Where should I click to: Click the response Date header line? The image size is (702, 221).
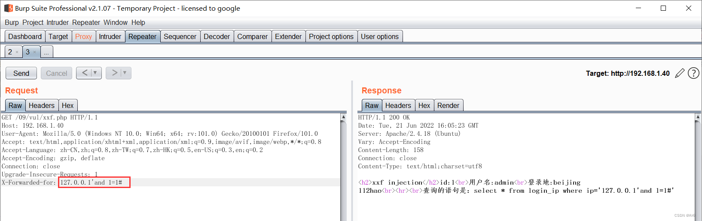[418, 125]
